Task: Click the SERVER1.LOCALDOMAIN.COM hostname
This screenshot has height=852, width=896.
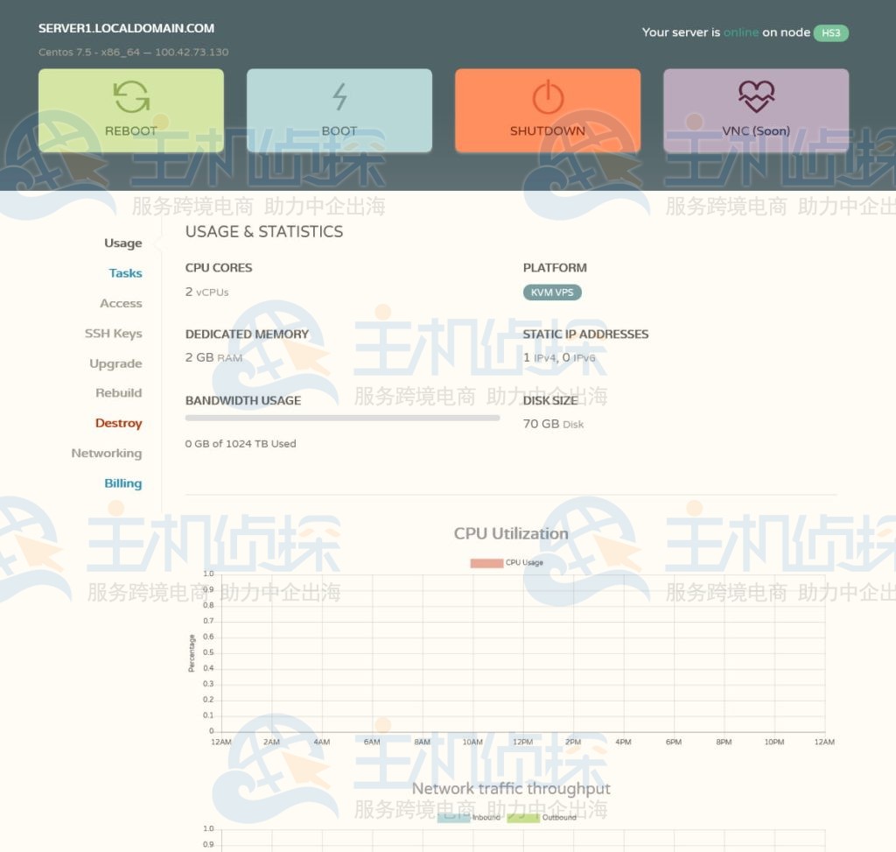Action: click(125, 28)
